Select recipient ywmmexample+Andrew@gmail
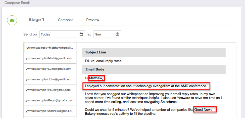 (x=50, y=111)
